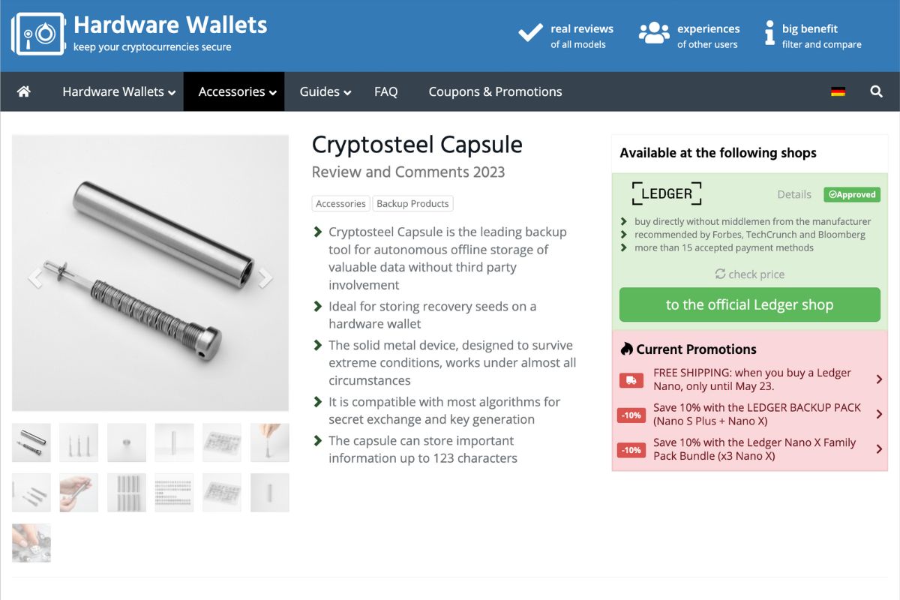Screen dimensions: 900x600
Task: Select the FAQ menu item
Action: click(x=385, y=91)
